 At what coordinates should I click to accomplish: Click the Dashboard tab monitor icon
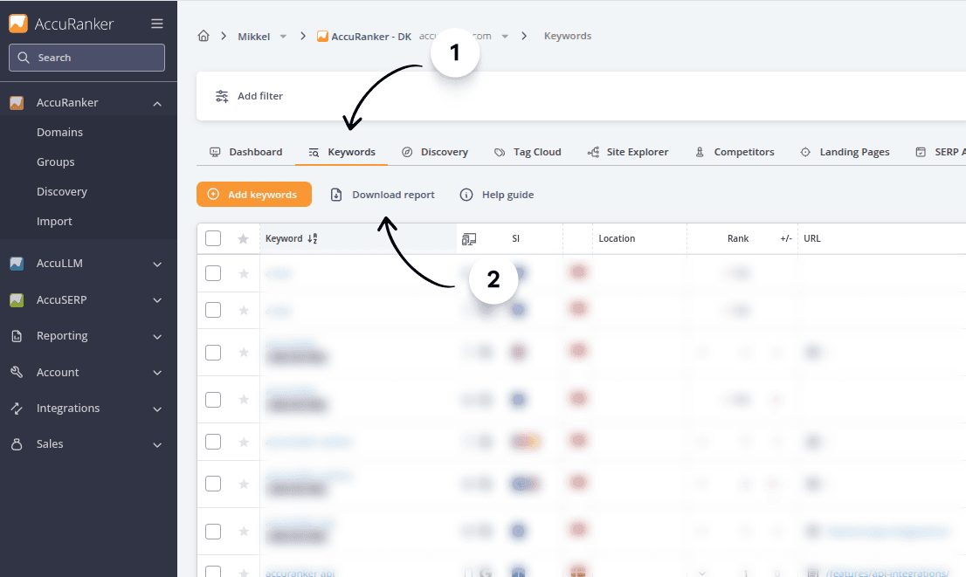pyautogui.click(x=215, y=152)
